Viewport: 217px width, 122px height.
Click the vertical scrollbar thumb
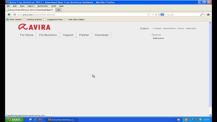pyautogui.click(x=210, y=65)
